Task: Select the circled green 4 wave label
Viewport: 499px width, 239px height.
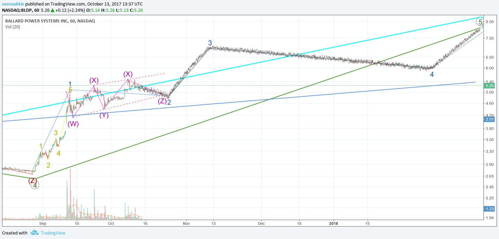Action: tap(35, 185)
